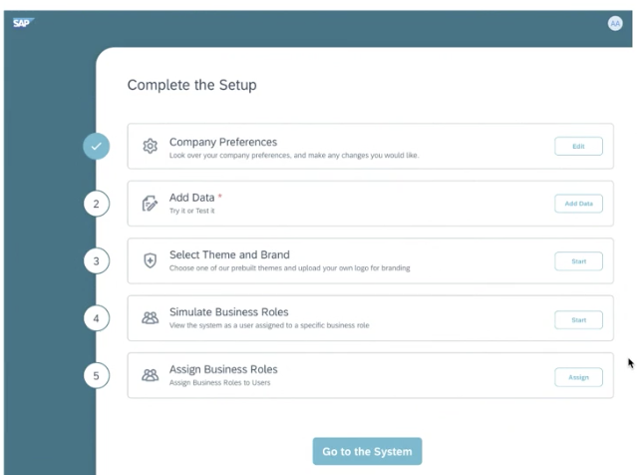Select step 2 circle indicator
Viewport: 637px width, 475px height.
click(x=97, y=204)
